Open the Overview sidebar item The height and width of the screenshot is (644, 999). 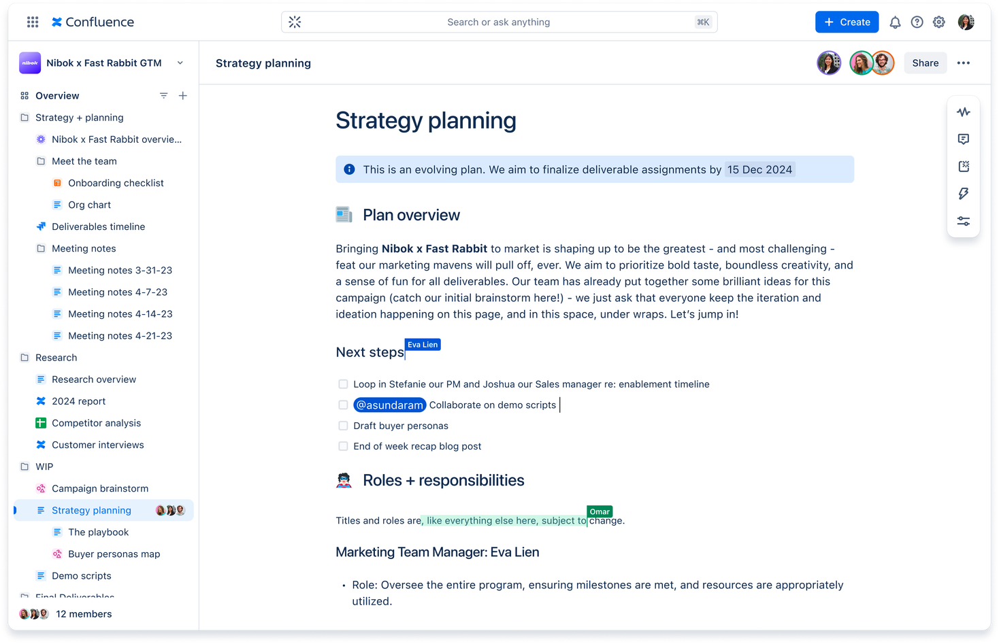pyautogui.click(x=57, y=95)
